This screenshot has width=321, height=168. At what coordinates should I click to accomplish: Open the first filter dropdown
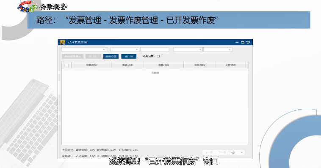(x=85, y=50)
